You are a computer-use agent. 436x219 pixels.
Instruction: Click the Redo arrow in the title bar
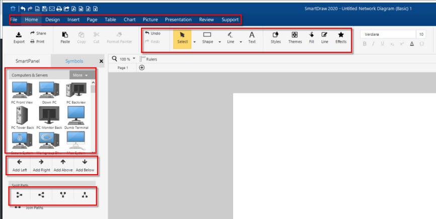[x=30, y=9]
